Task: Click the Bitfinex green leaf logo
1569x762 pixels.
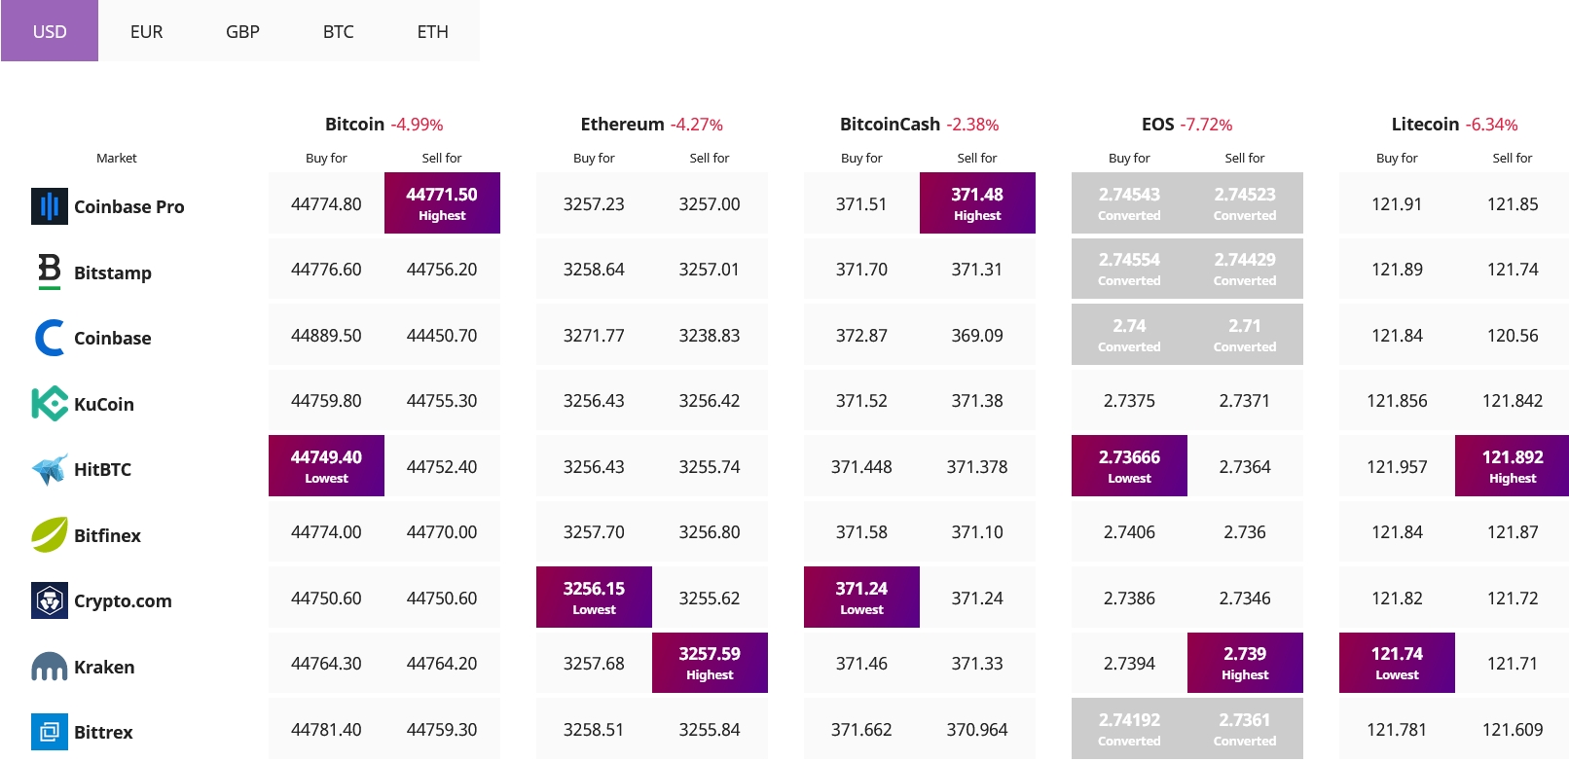Action: click(x=50, y=534)
